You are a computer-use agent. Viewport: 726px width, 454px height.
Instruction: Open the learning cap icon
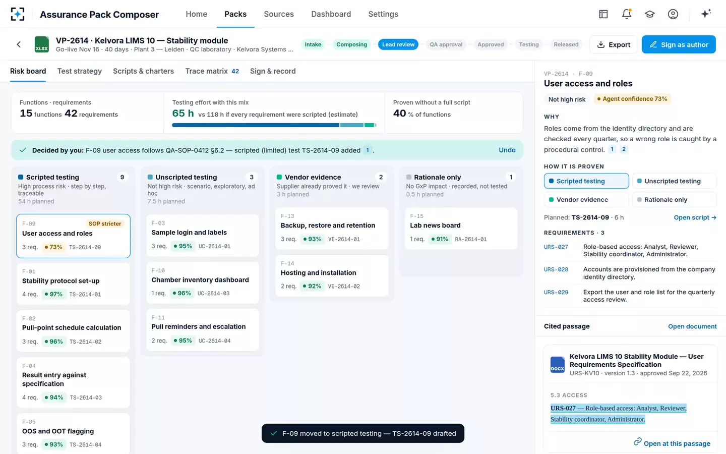click(x=650, y=14)
